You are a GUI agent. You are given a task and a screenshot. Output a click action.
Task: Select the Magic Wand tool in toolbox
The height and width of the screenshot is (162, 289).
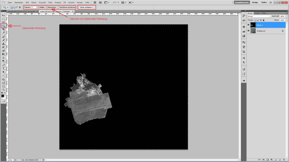tap(4, 26)
